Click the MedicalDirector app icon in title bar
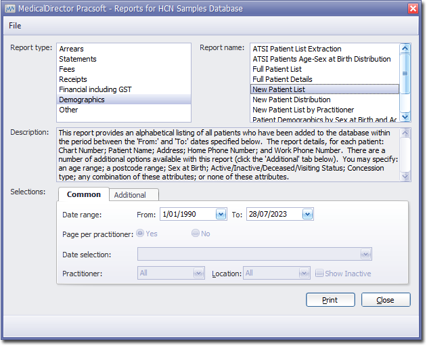The height and width of the screenshot is (346, 427). [x=10, y=8]
